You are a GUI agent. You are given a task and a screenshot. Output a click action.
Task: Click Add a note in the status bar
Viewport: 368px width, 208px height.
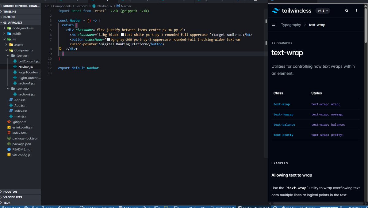click(128, 207)
